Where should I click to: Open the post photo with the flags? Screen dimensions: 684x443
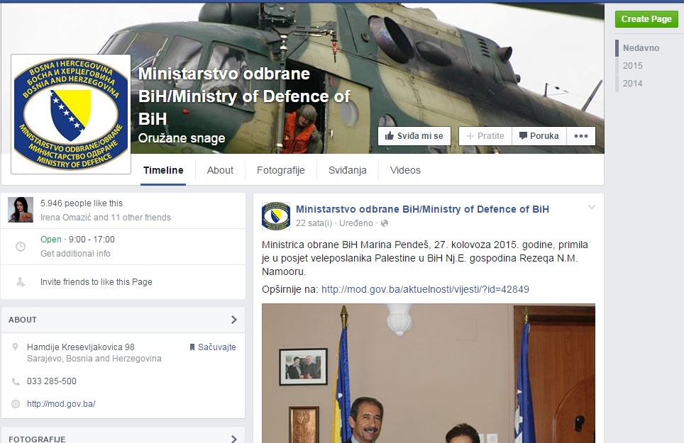[x=429, y=374]
